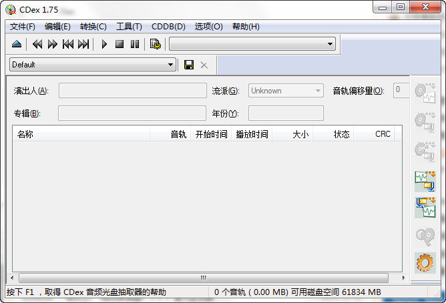Open the 工具(T) menu

pyautogui.click(x=129, y=27)
